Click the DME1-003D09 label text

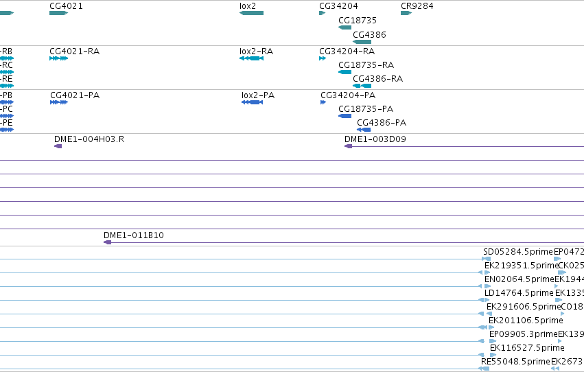pos(375,139)
